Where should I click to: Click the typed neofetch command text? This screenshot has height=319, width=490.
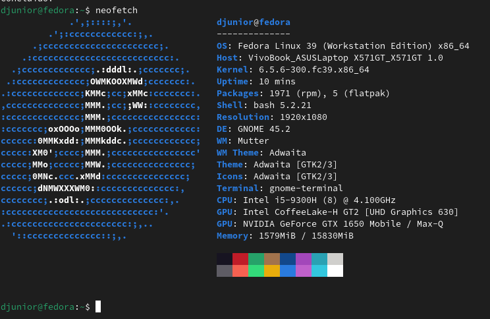tap(117, 11)
